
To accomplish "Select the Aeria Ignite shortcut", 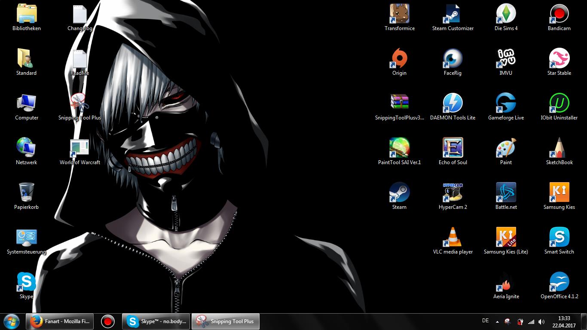I will 506,286.
